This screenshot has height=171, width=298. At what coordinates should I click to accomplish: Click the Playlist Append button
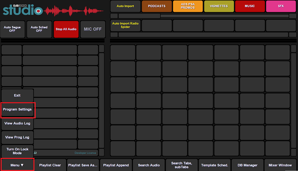click(x=116, y=165)
